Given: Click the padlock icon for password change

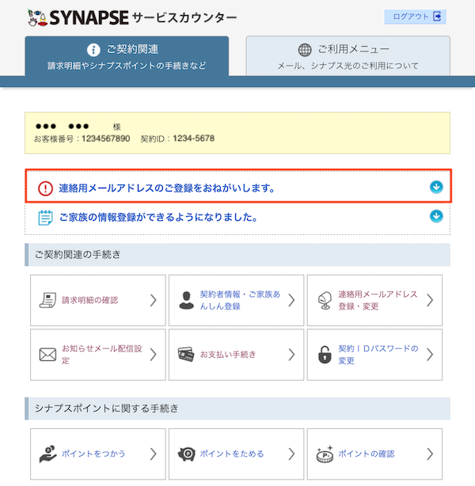Looking at the screenshot, I should (x=324, y=355).
